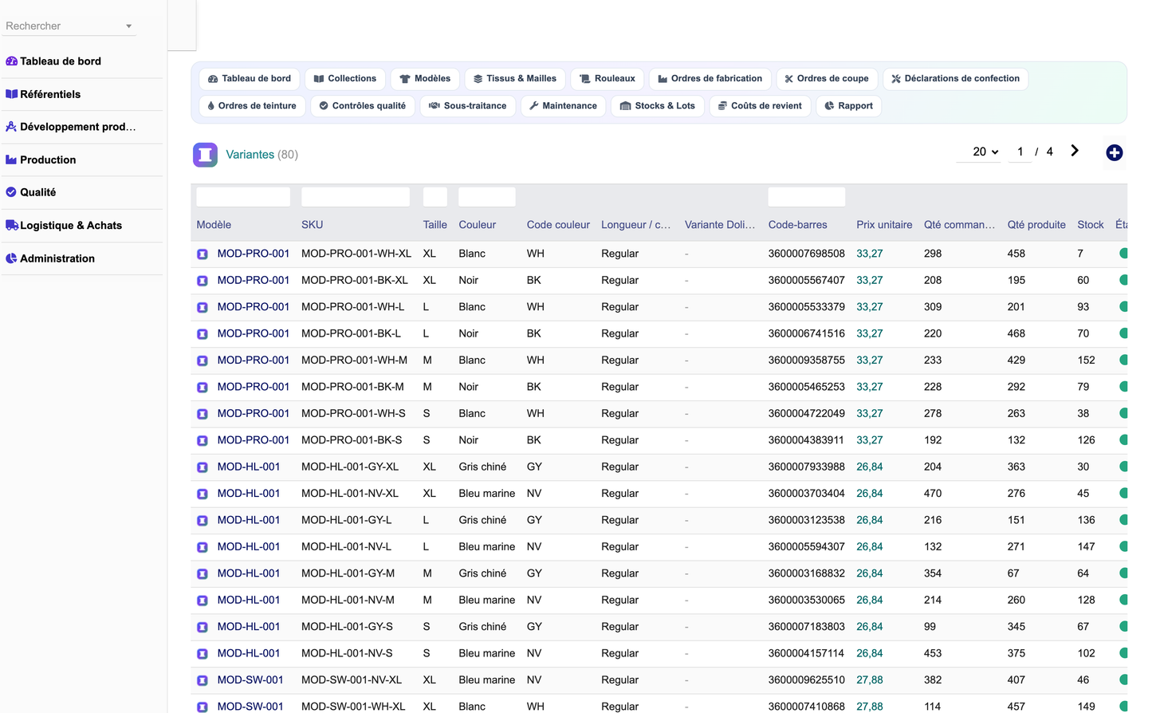Click row icon for MOD-PRO-001-WH-L
Viewport: 1152px width, 713px height.
click(x=202, y=307)
